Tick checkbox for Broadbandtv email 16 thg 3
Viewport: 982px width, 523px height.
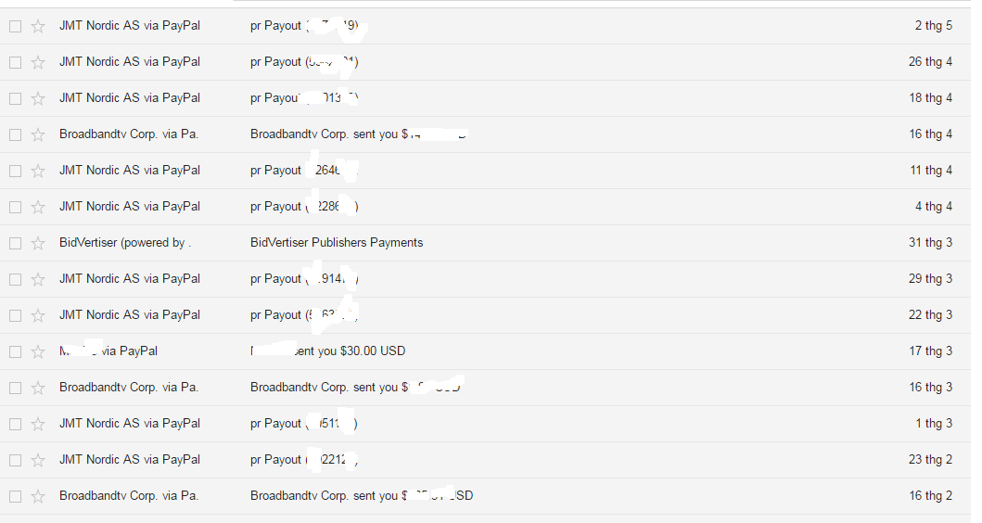(x=15, y=388)
